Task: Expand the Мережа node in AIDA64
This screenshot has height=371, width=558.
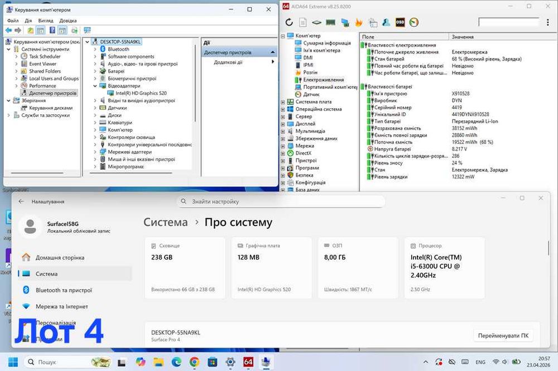Action: (283, 146)
